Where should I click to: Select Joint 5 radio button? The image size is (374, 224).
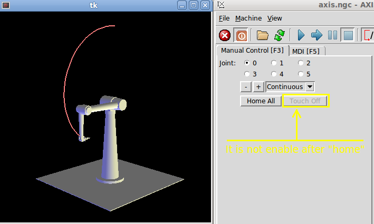pyautogui.click(x=301, y=74)
